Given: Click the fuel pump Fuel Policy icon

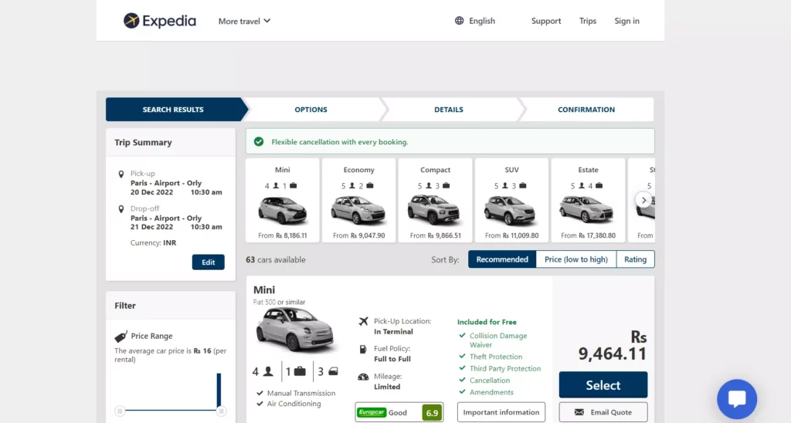Looking at the screenshot, I should point(363,349).
